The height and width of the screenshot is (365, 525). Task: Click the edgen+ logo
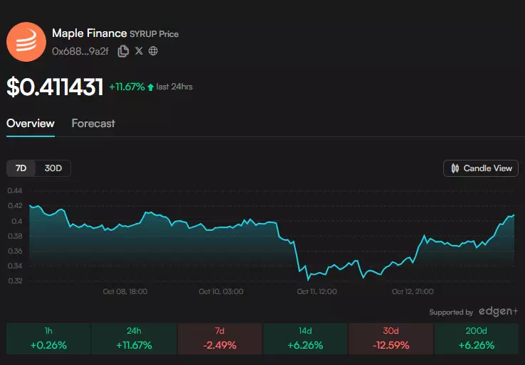(498, 312)
